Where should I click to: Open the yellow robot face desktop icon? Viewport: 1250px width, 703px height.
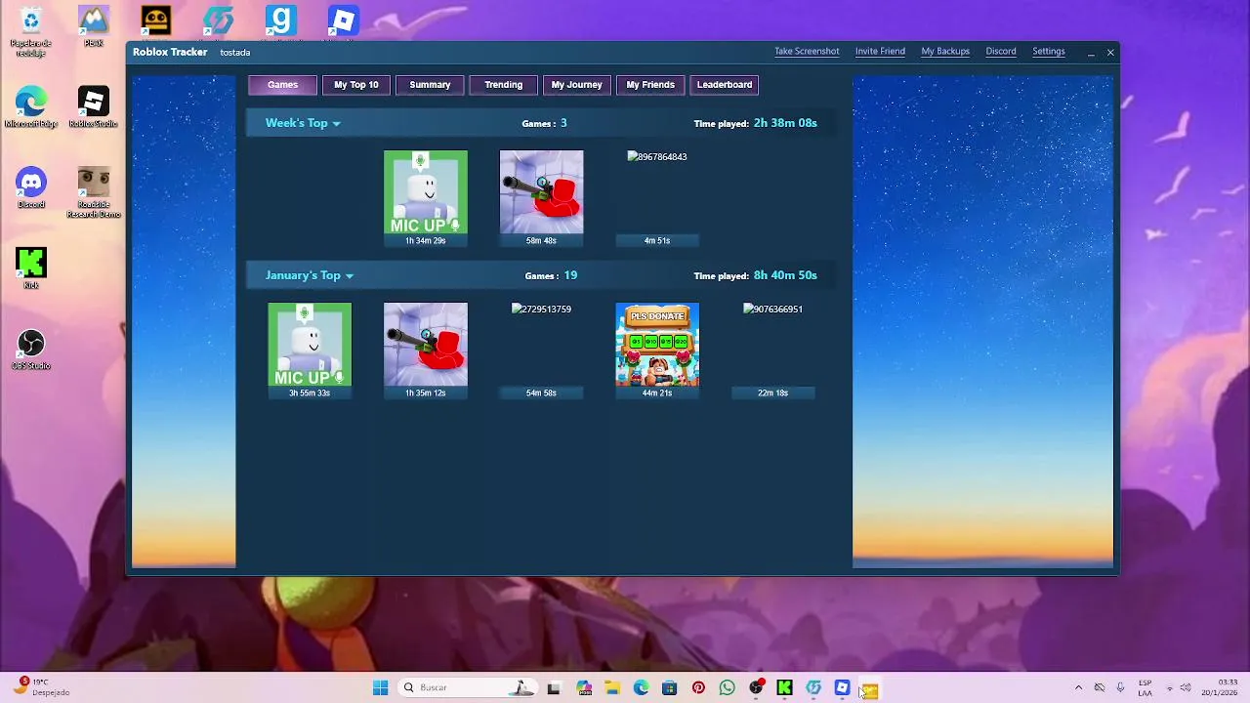(155, 21)
